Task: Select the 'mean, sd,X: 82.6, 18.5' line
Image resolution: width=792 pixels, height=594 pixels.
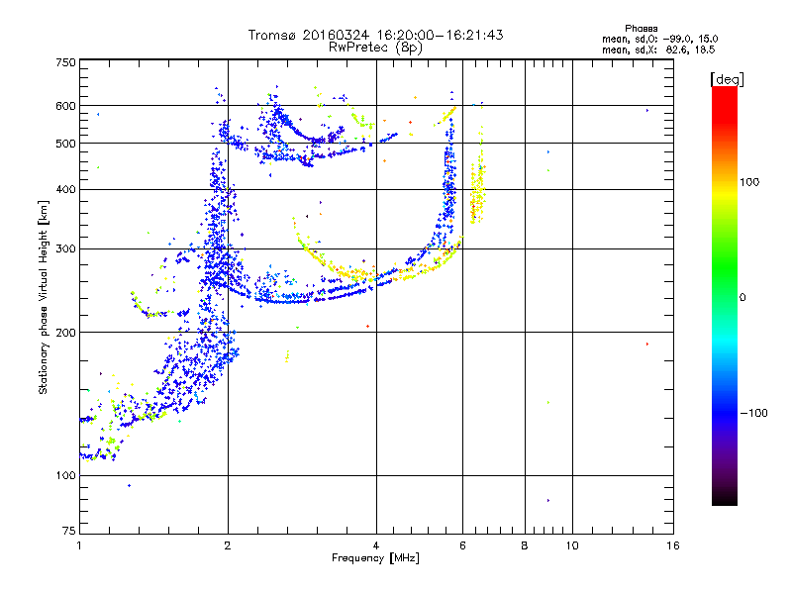Action: [x=658, y=49]
